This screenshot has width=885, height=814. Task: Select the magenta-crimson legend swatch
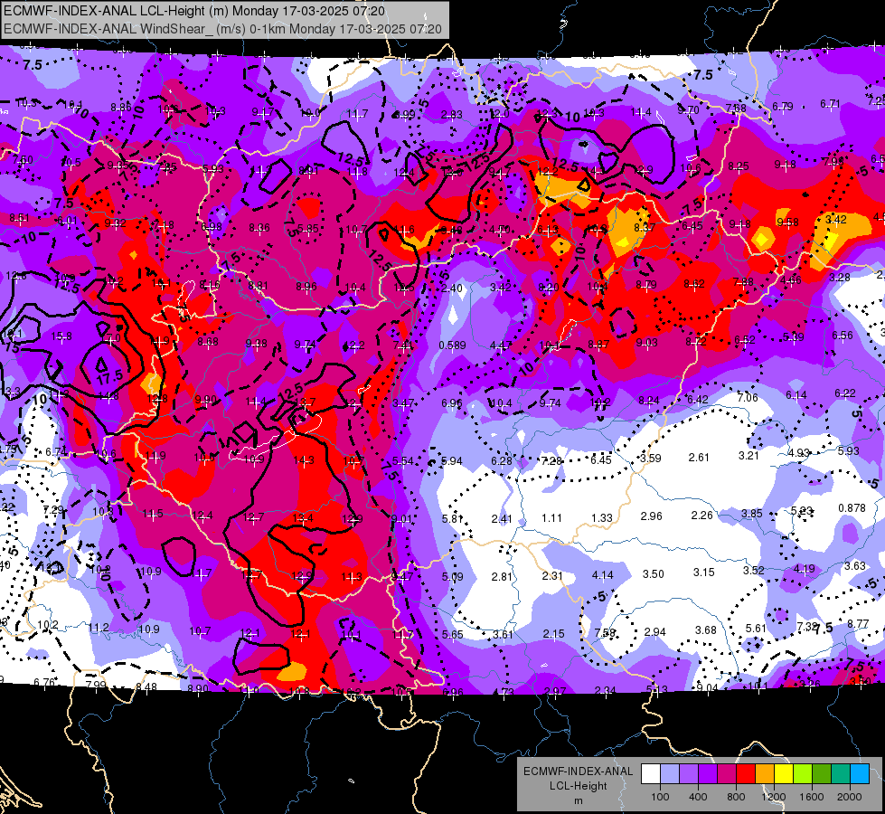pyautogui.click(x=727, y=774)
